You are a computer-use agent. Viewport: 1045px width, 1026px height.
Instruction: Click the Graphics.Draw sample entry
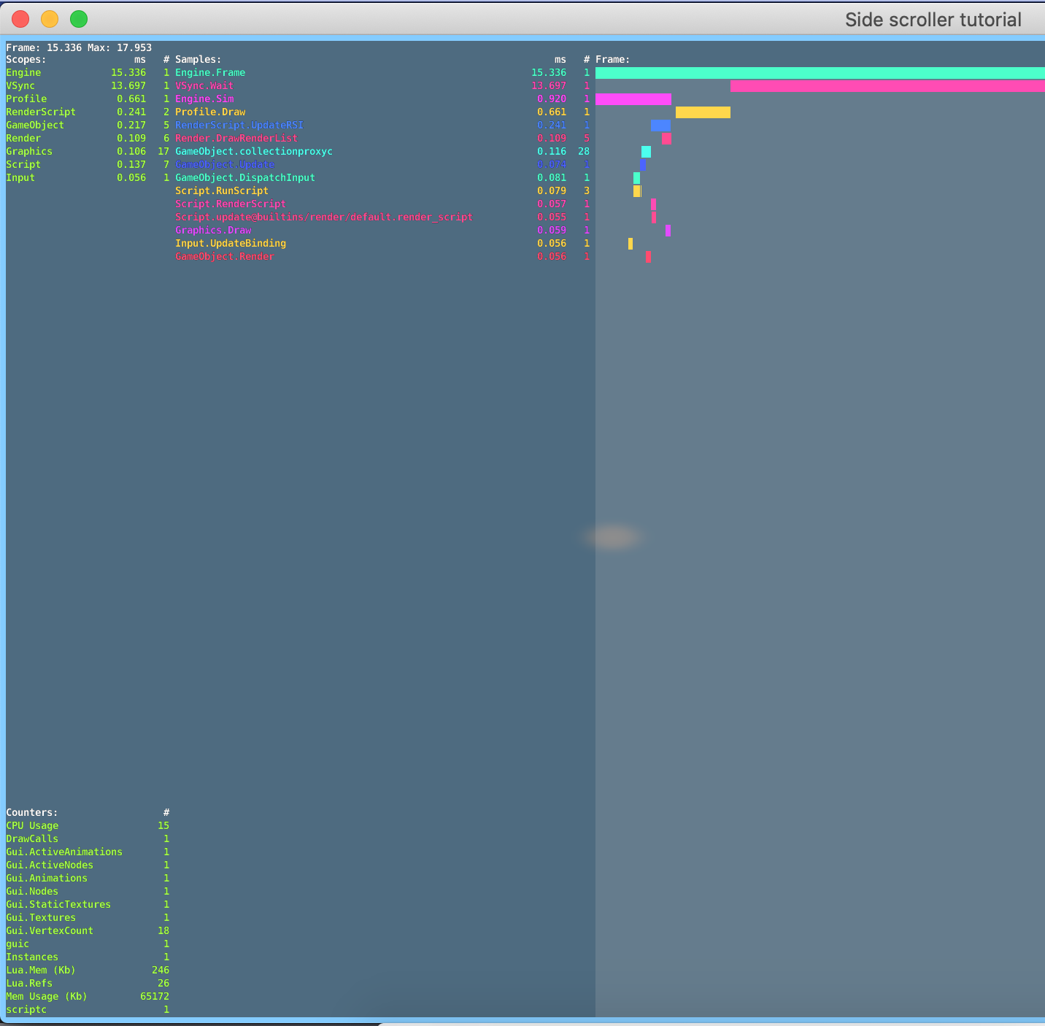click(213, 230)
